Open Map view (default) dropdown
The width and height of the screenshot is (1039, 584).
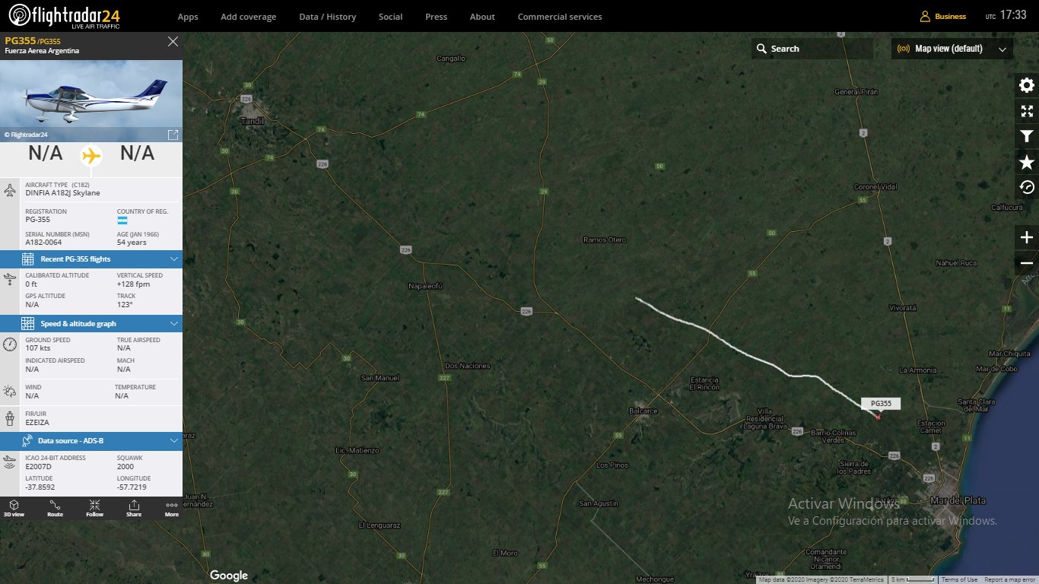pos(952,49)
